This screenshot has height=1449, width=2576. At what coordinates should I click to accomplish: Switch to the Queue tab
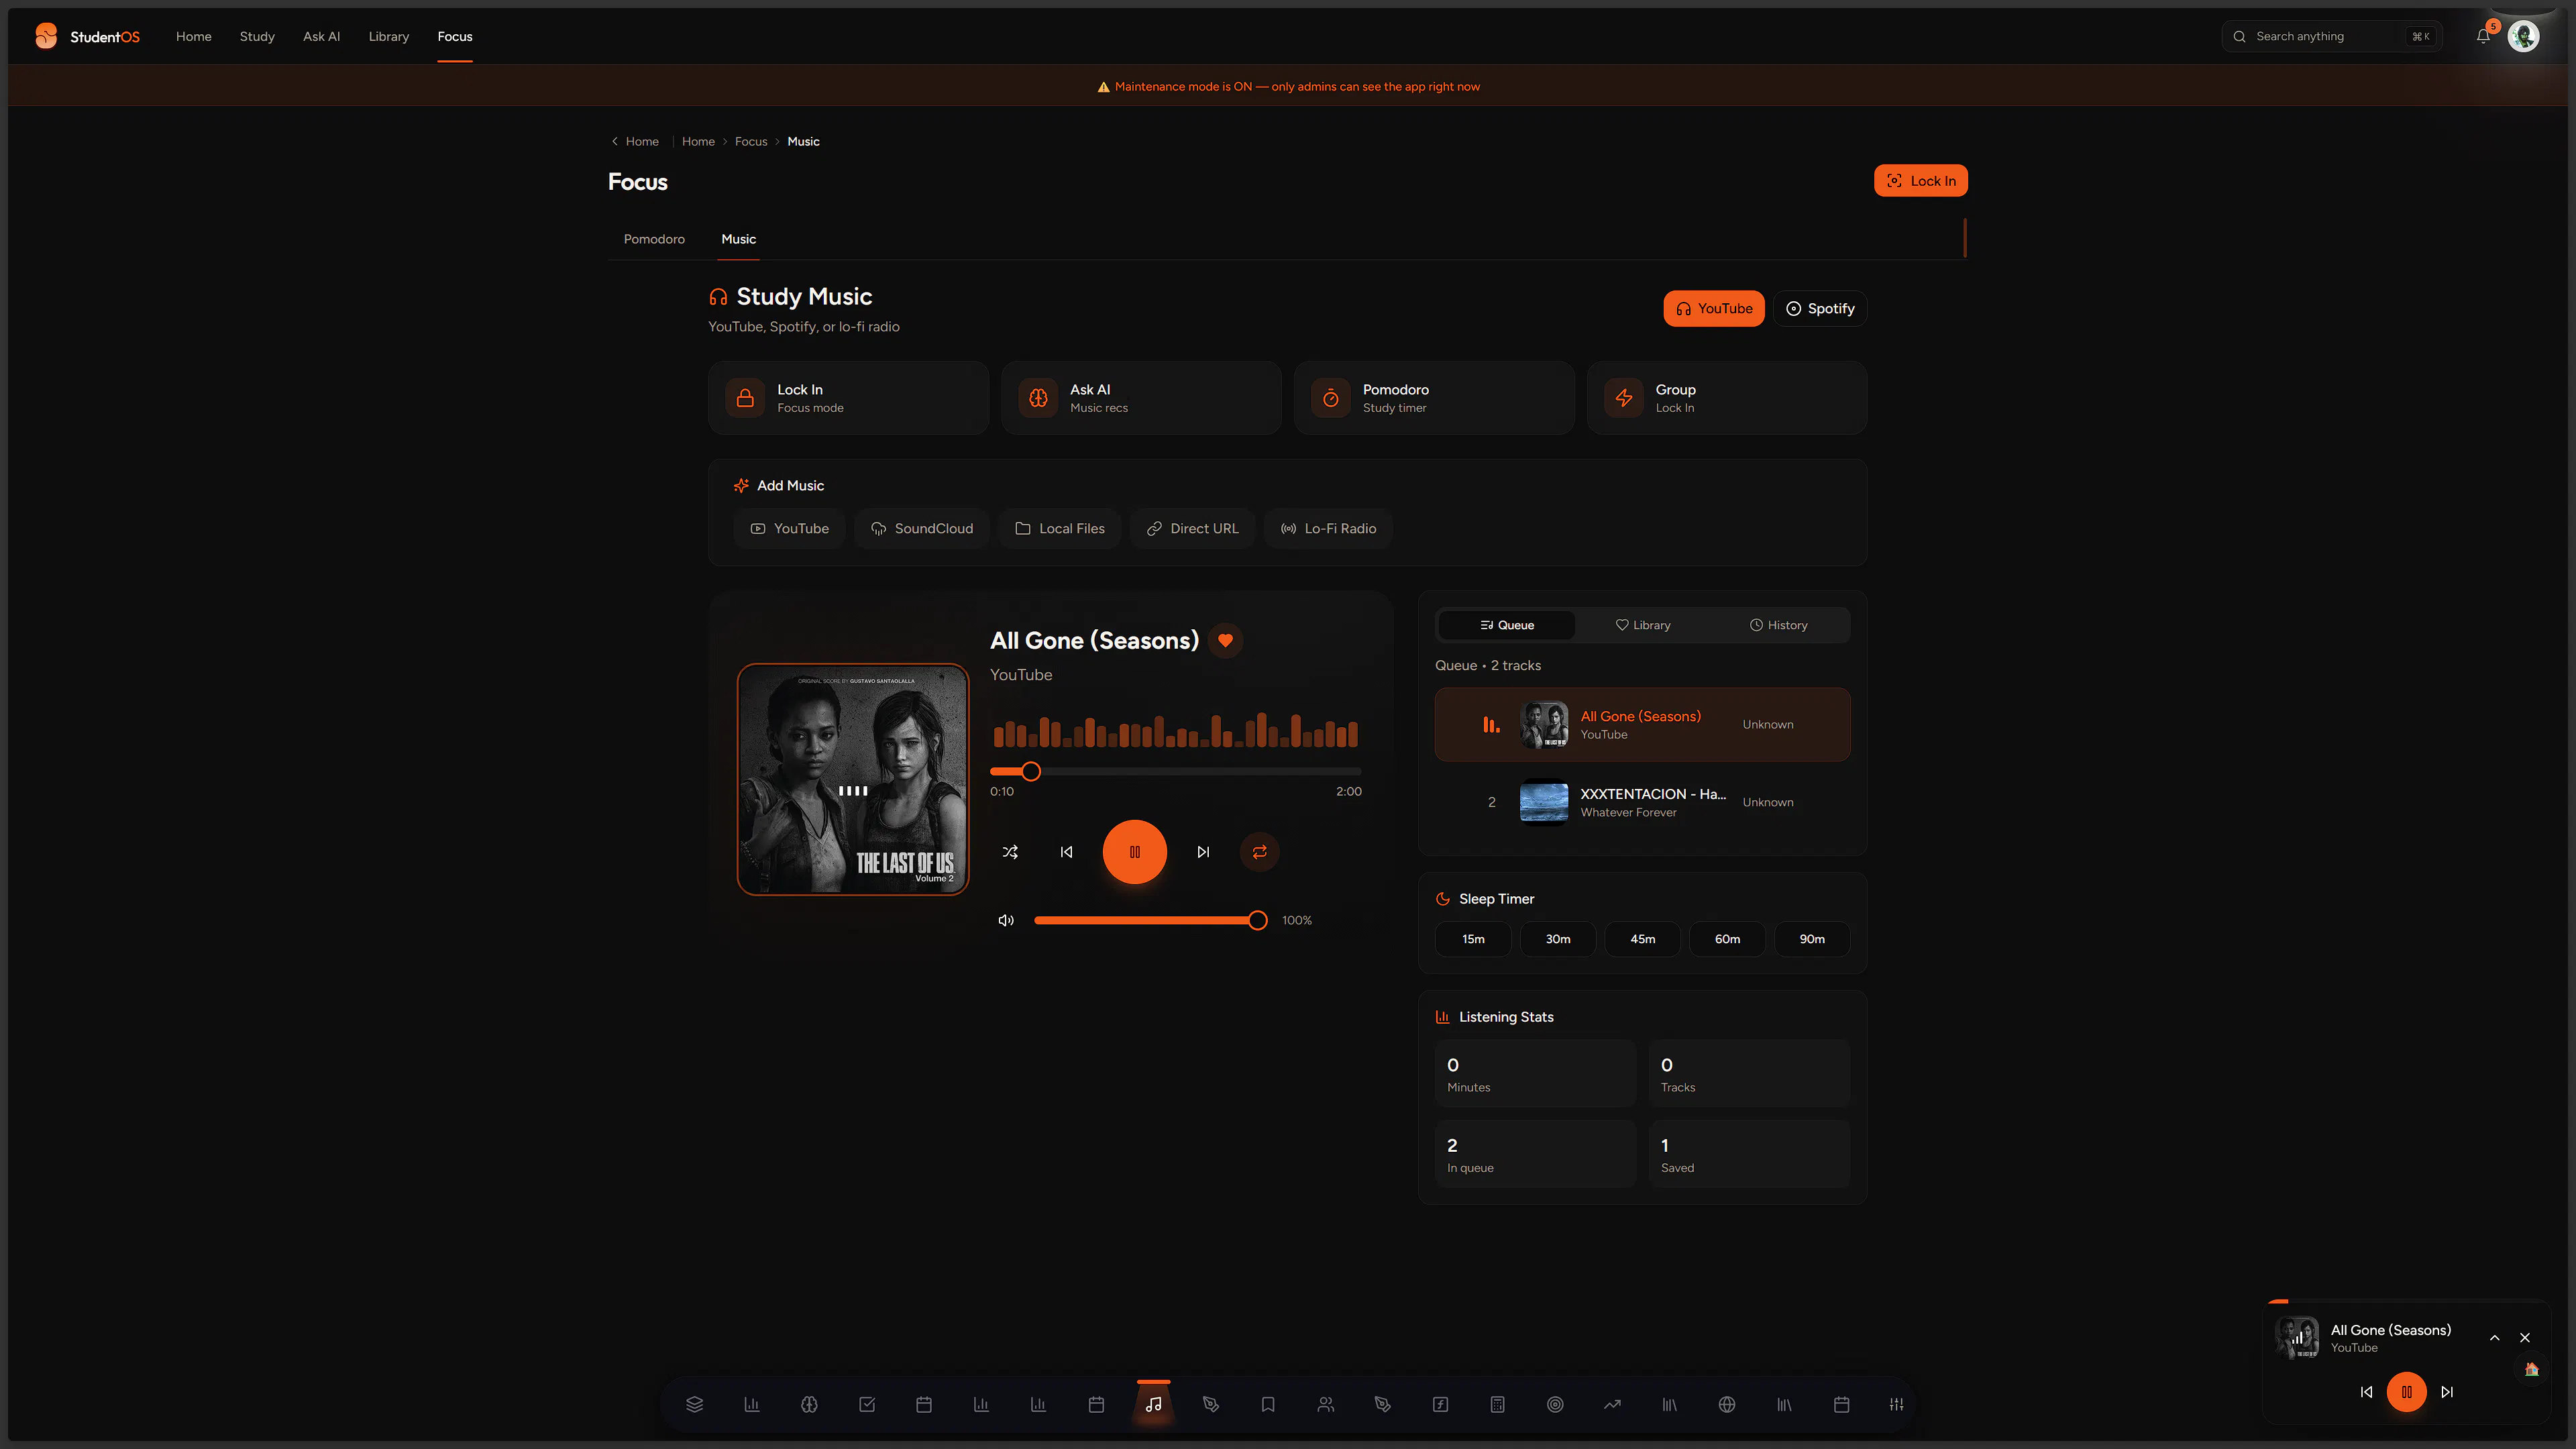coord(1506,625)
